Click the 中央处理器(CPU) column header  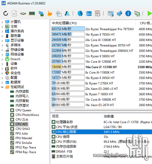click(93, 23)
